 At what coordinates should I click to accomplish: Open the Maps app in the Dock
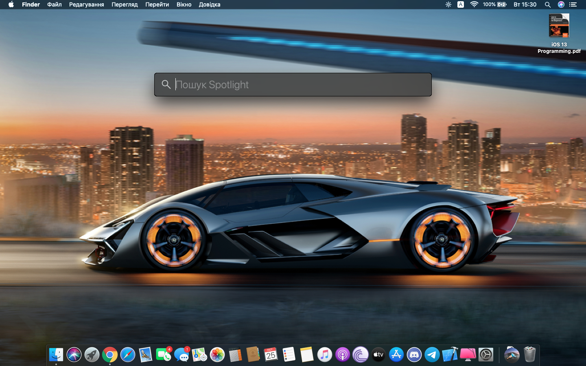(199, 355)
